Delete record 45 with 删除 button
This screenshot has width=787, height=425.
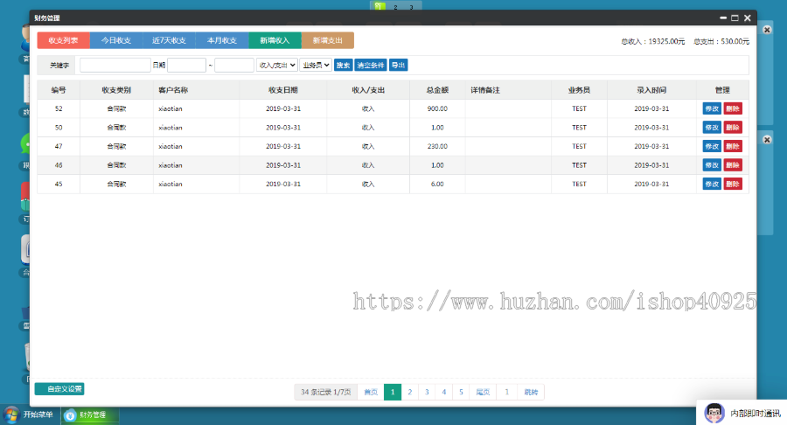coord(733,184)
